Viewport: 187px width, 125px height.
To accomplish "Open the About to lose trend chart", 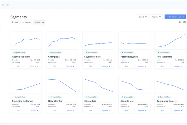I will tap(134, 85).
